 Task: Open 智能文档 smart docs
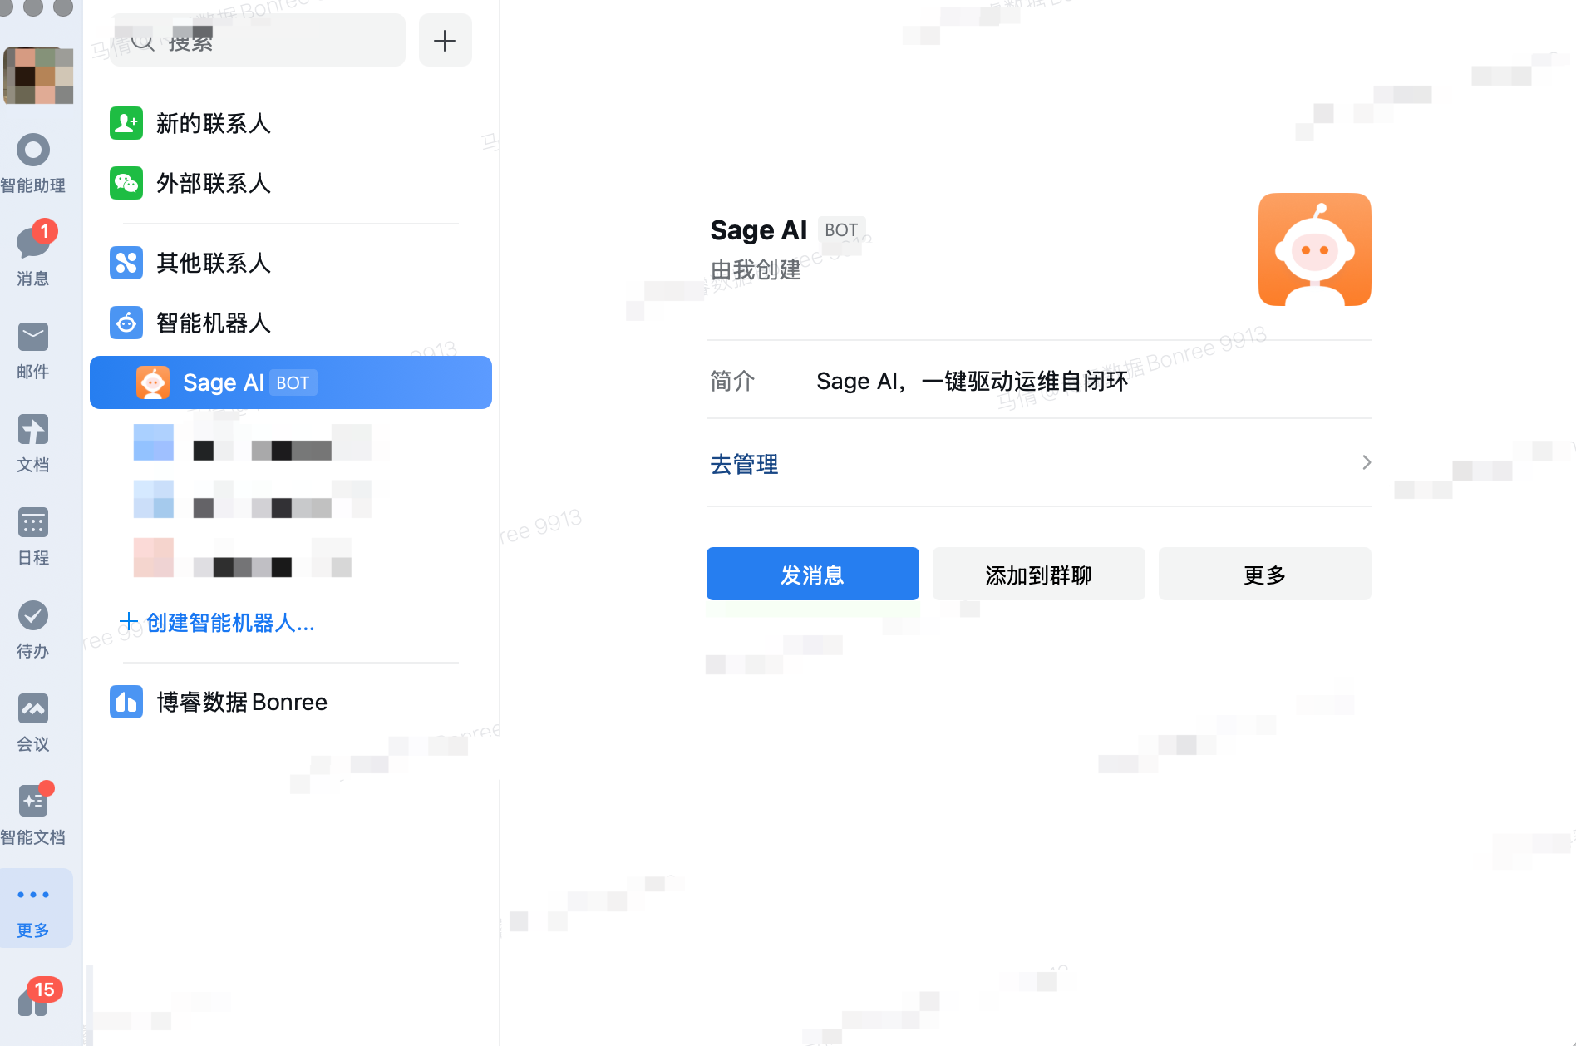tap(33, 814)
